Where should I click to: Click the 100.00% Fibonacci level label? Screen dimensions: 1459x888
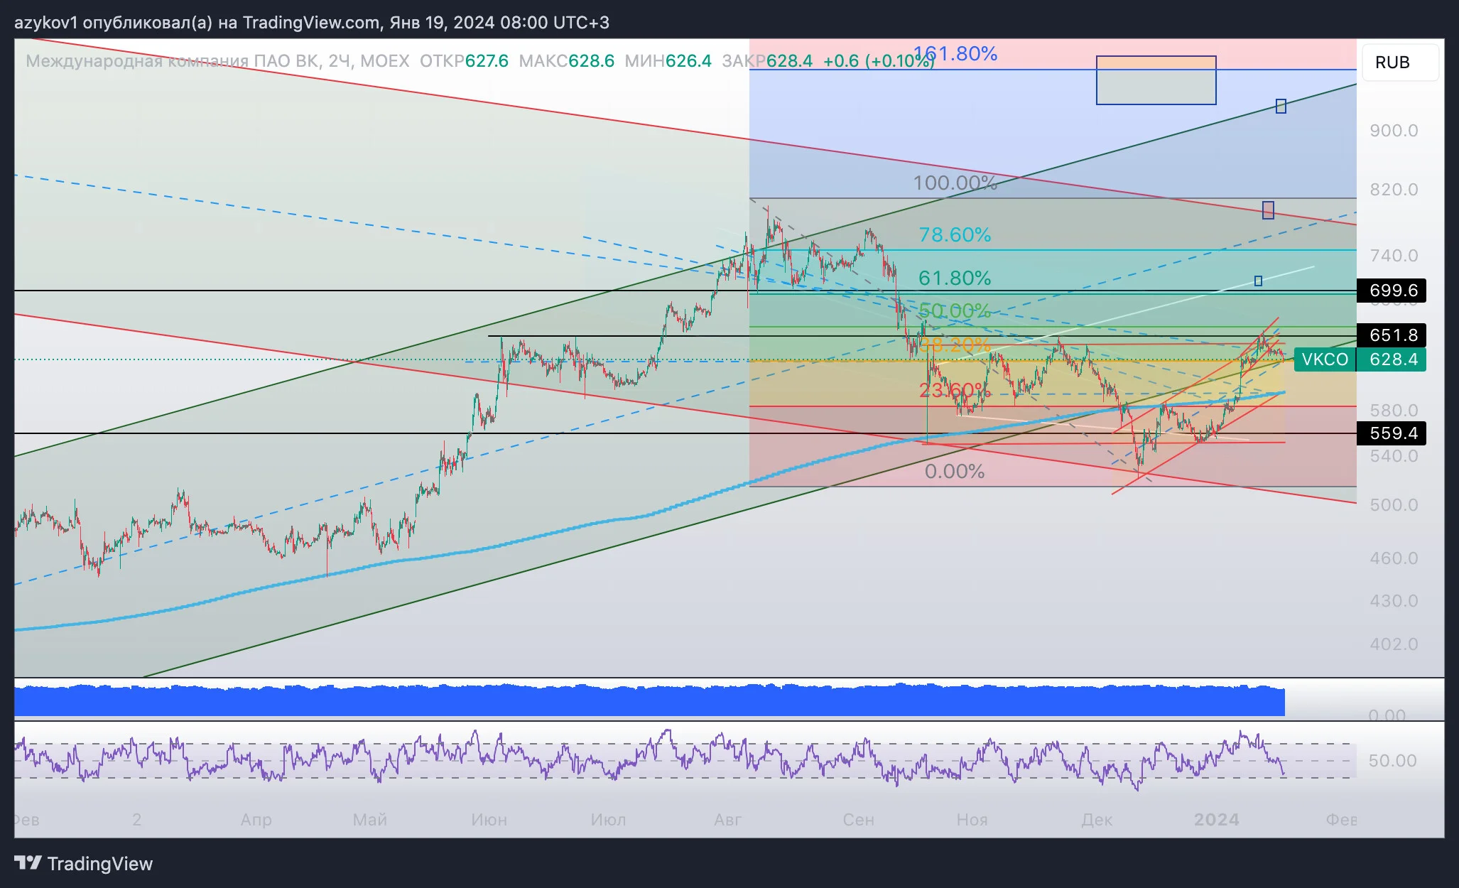pyautogui.click(x=955, y=183)
